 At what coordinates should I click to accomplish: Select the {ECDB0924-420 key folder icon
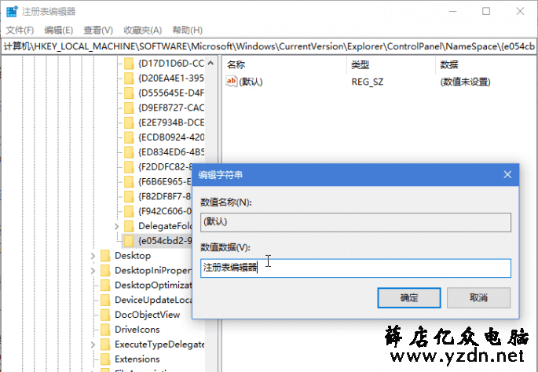129,137
